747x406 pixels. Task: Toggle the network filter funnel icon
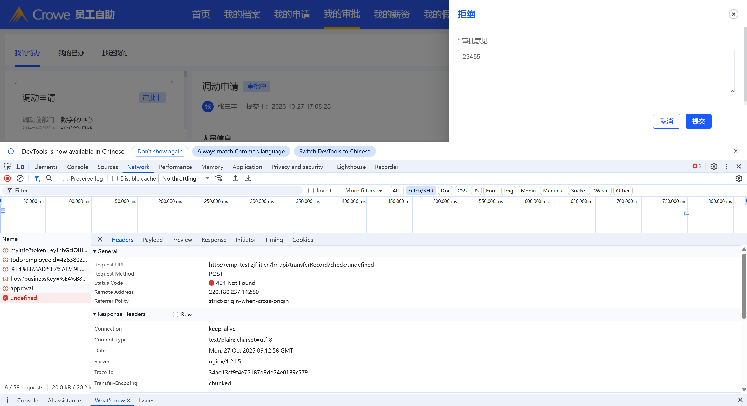coord(37,178)
